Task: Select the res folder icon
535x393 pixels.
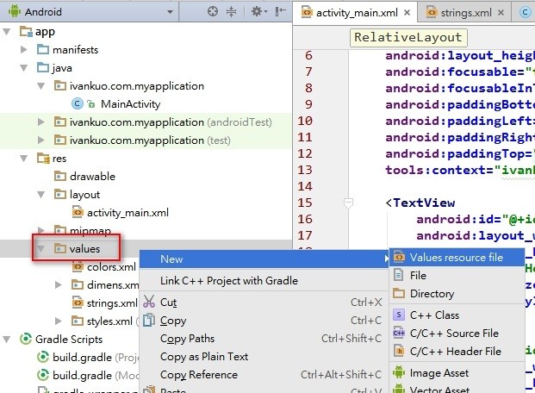Action: click(43, 158)
